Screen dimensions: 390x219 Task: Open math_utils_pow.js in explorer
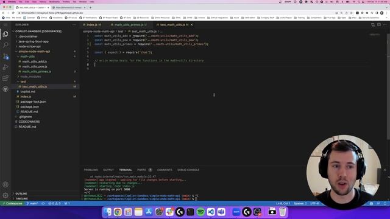tap(35, 66)
